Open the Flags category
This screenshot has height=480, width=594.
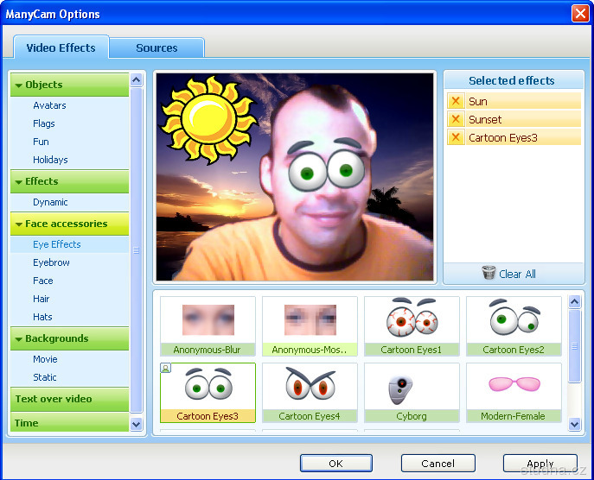(43, 123)
